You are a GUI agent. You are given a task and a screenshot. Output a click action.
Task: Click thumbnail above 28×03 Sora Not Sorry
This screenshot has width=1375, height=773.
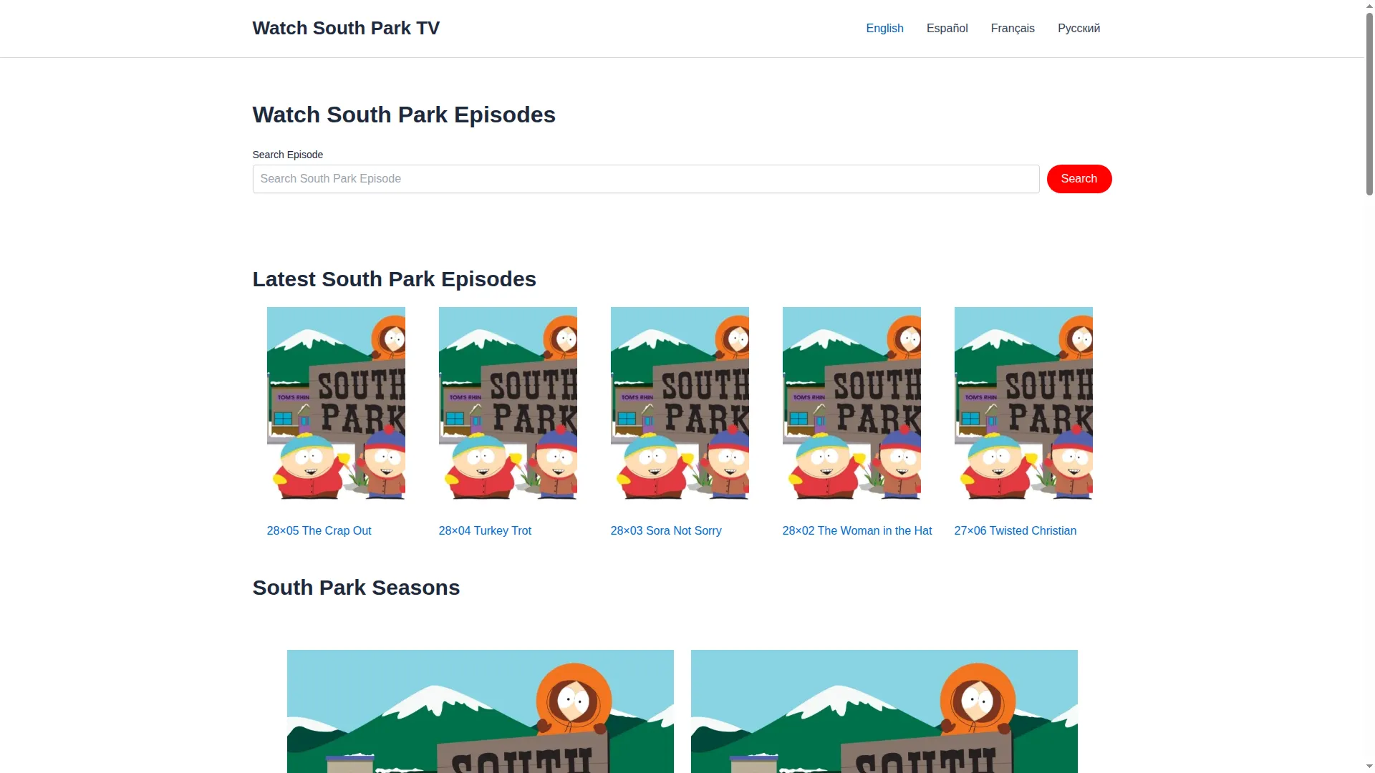click(x=680, y=403)
